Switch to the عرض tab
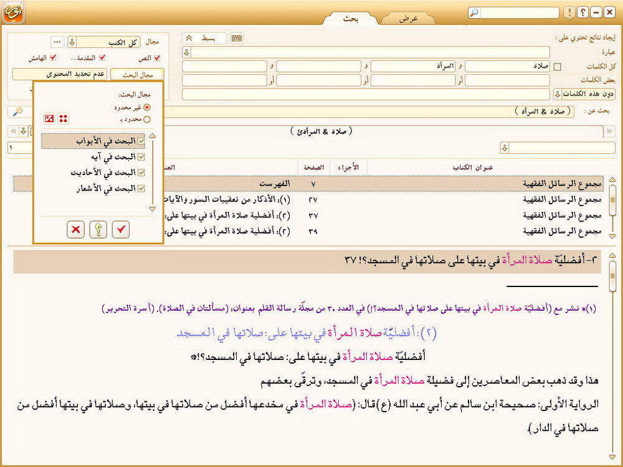The width and height of the screenshot is (623, 467). [409, 19]
